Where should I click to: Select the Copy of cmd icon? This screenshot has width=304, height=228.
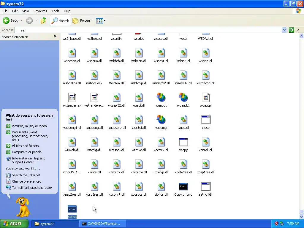coord(183,186)
